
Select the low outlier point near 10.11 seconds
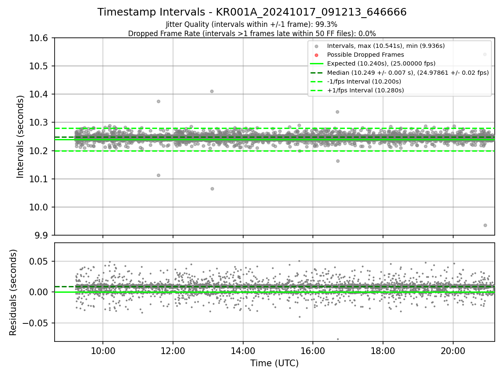158,175
